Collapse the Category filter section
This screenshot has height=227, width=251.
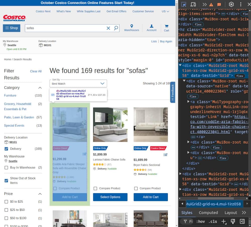[x=40, y=88]
